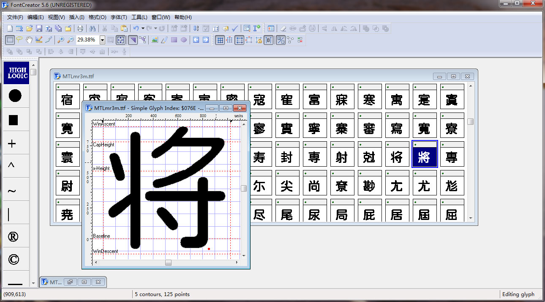Toggle the Show Guidelines button
This screenshot has height=302, width=545.
240,40
